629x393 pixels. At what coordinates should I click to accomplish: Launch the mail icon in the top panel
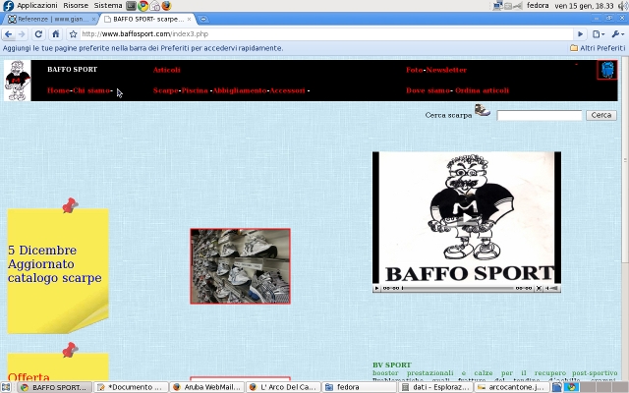(x=155, y=6)
